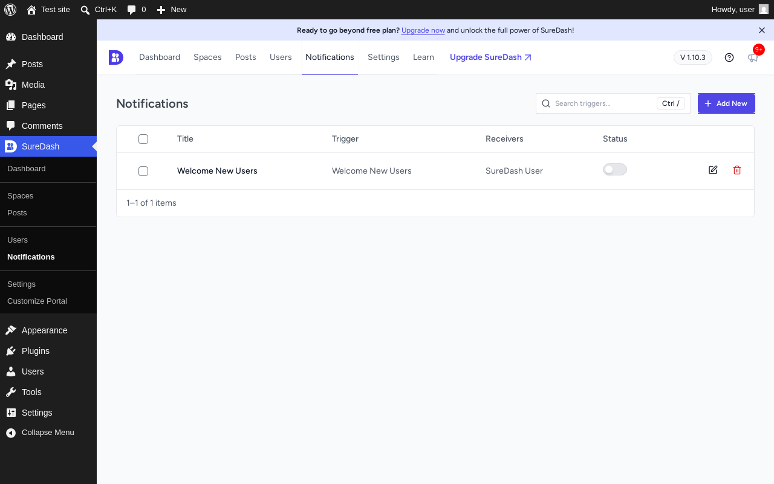This screenshot has height=484, width=774.
Task: Open the Ctrl+K search in admin bar
Action: click(x=99, y=10)
